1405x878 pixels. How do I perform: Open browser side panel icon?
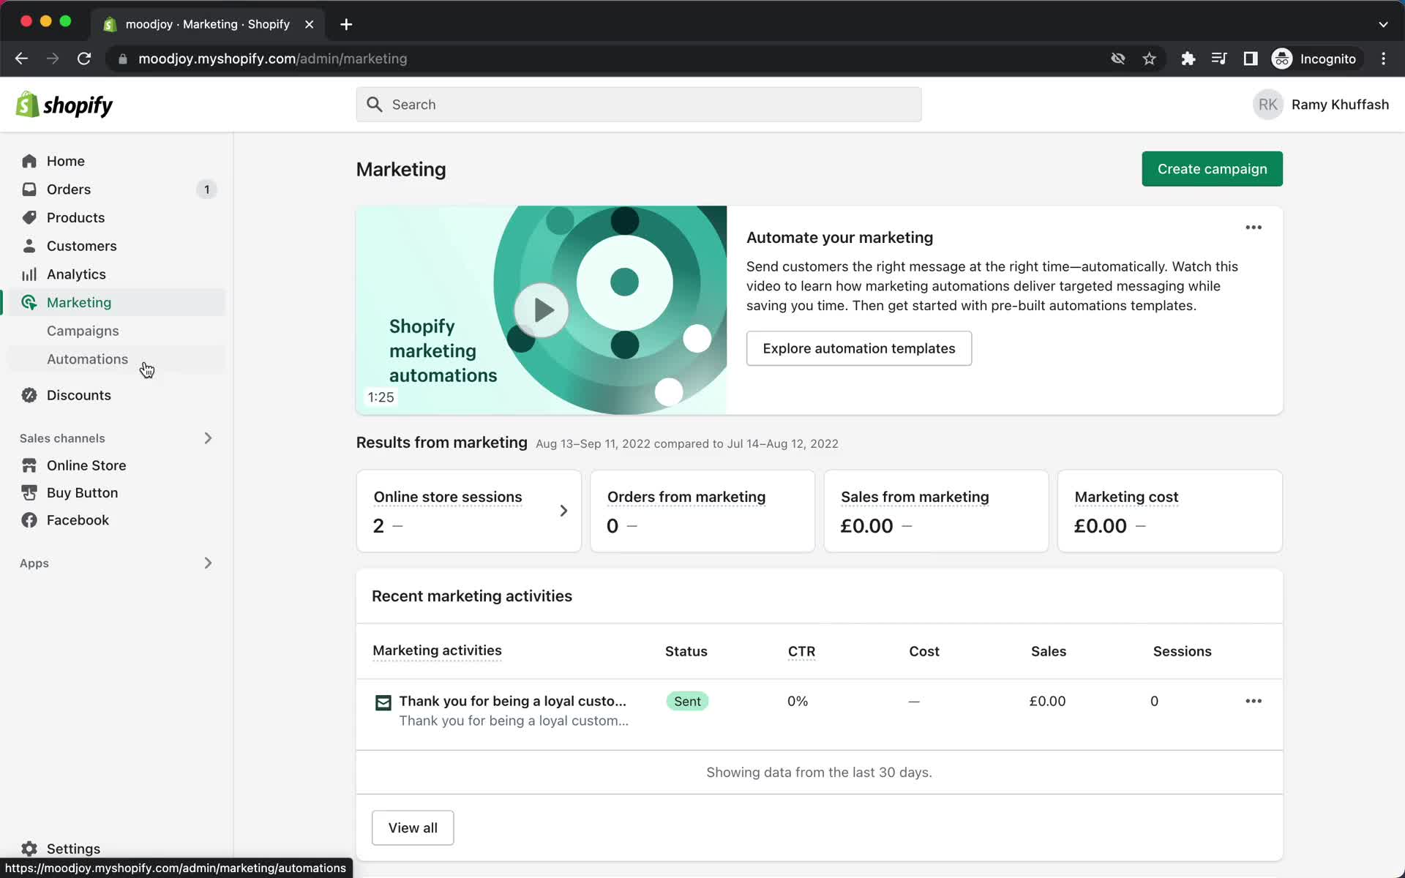(1251, 59)
